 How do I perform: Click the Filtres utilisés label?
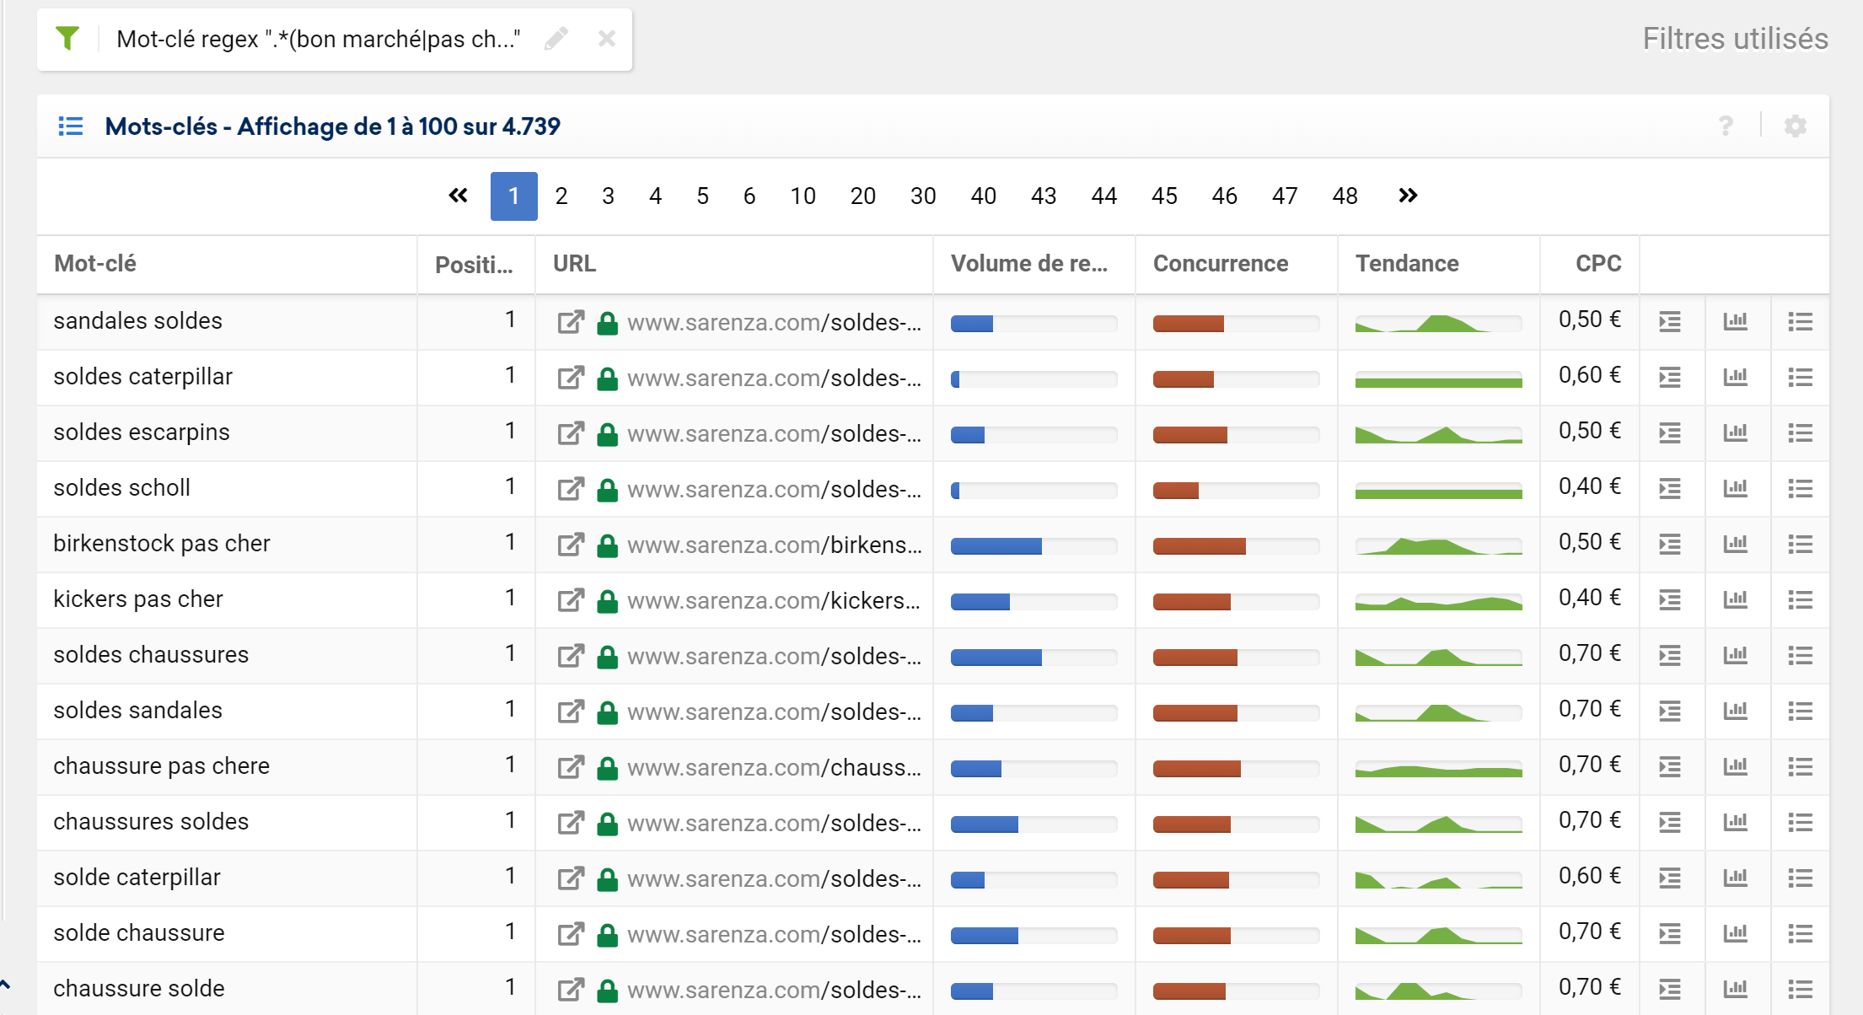[x=1735, y=39]
